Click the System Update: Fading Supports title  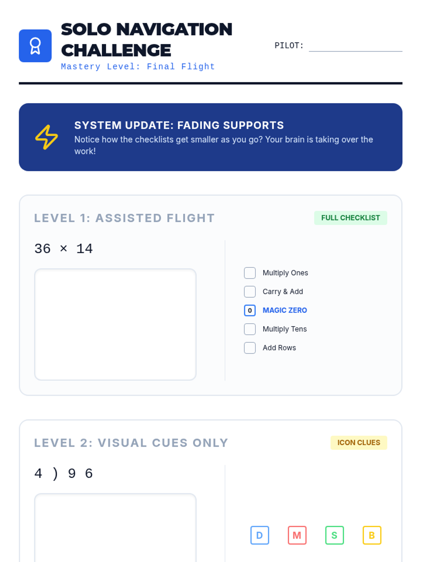tap(179, 125)
